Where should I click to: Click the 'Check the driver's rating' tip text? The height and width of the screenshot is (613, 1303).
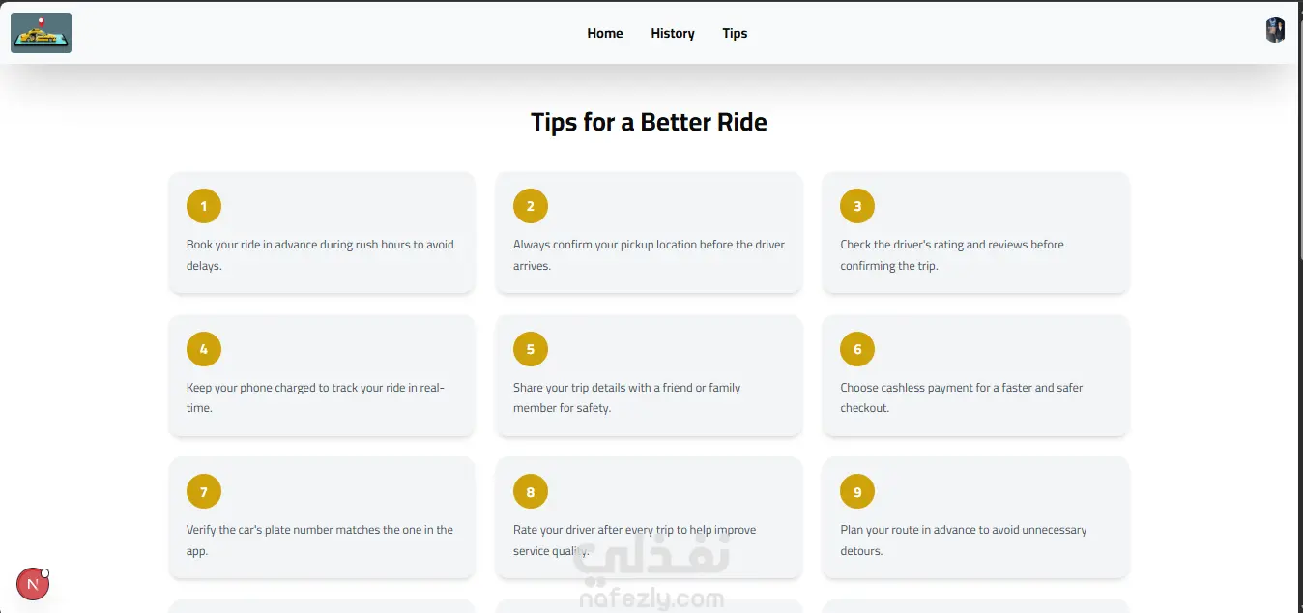tap(952, 255)
